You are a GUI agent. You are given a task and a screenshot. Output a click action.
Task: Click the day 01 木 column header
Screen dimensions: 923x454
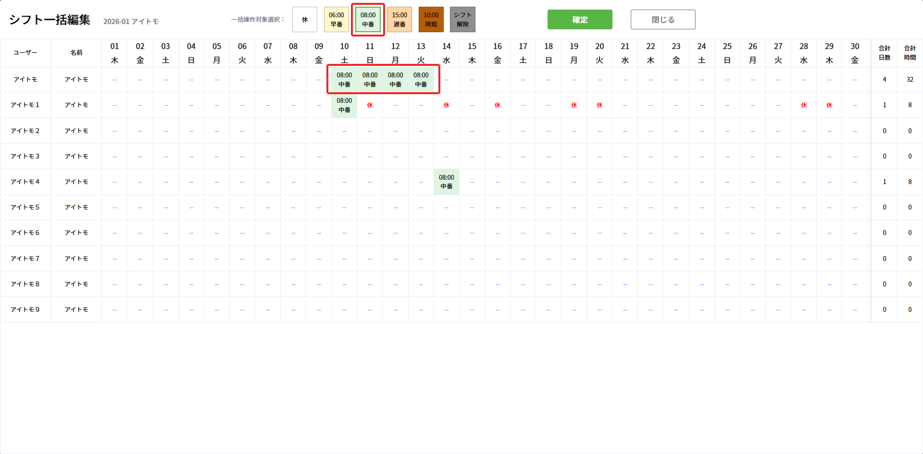click(114, 53)
